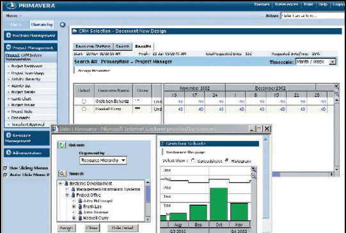Click the IE page icon in the Select Resource title bar

(x=55, y=129)
